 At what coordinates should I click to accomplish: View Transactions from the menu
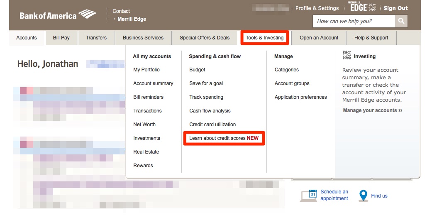click(x=148, y=111)
